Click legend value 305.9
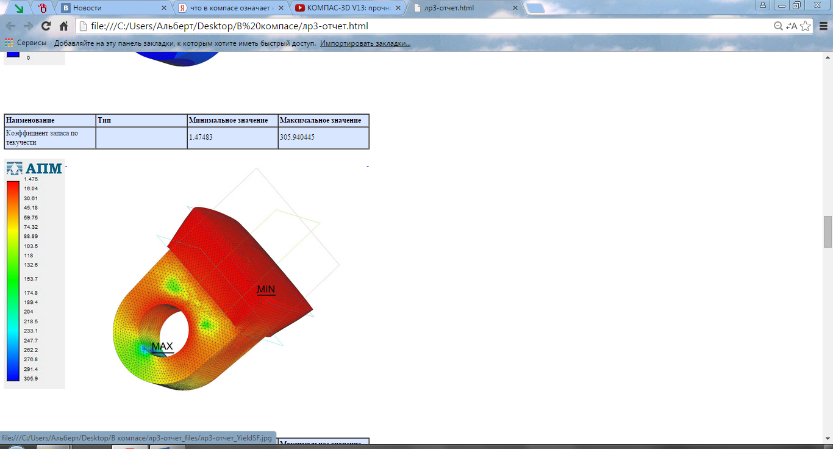 [31, 379]
